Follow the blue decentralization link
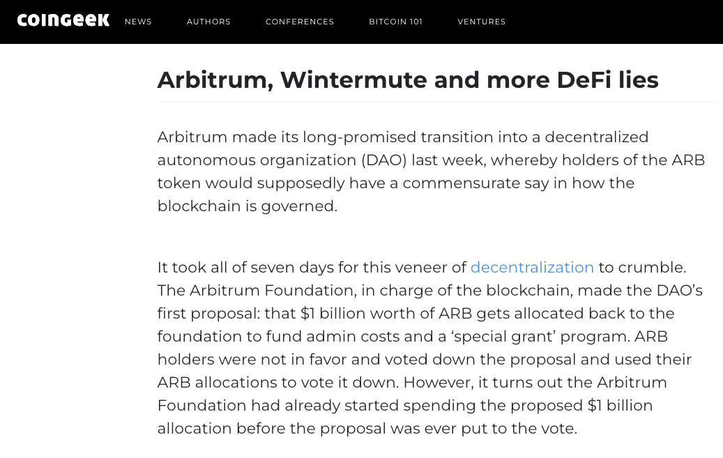 click(532, 268)
